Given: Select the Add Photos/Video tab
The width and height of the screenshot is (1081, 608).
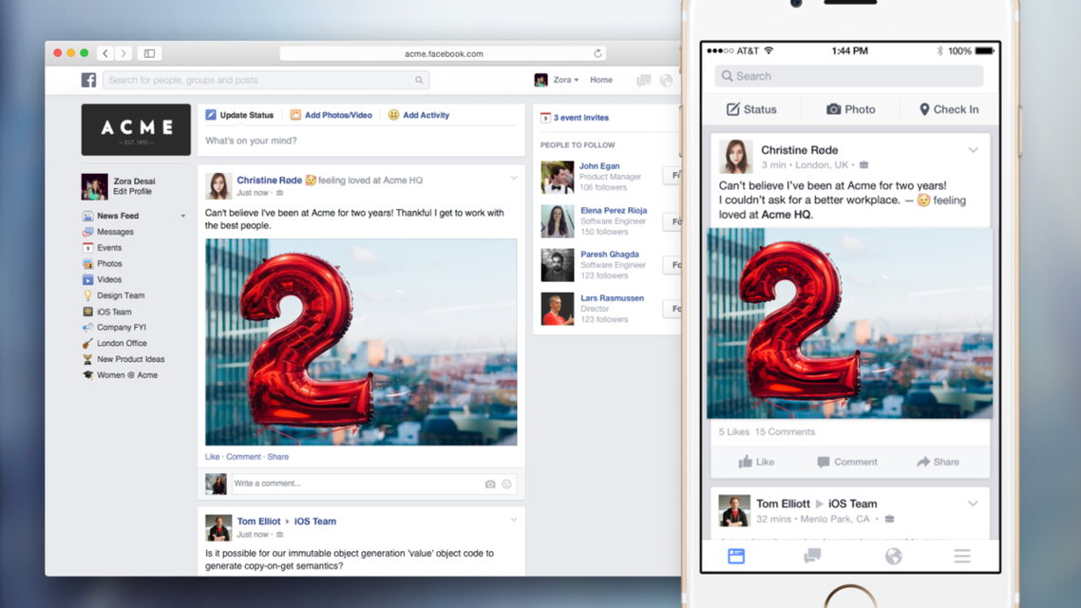Looking at the screenshot, I should point(331,115).
